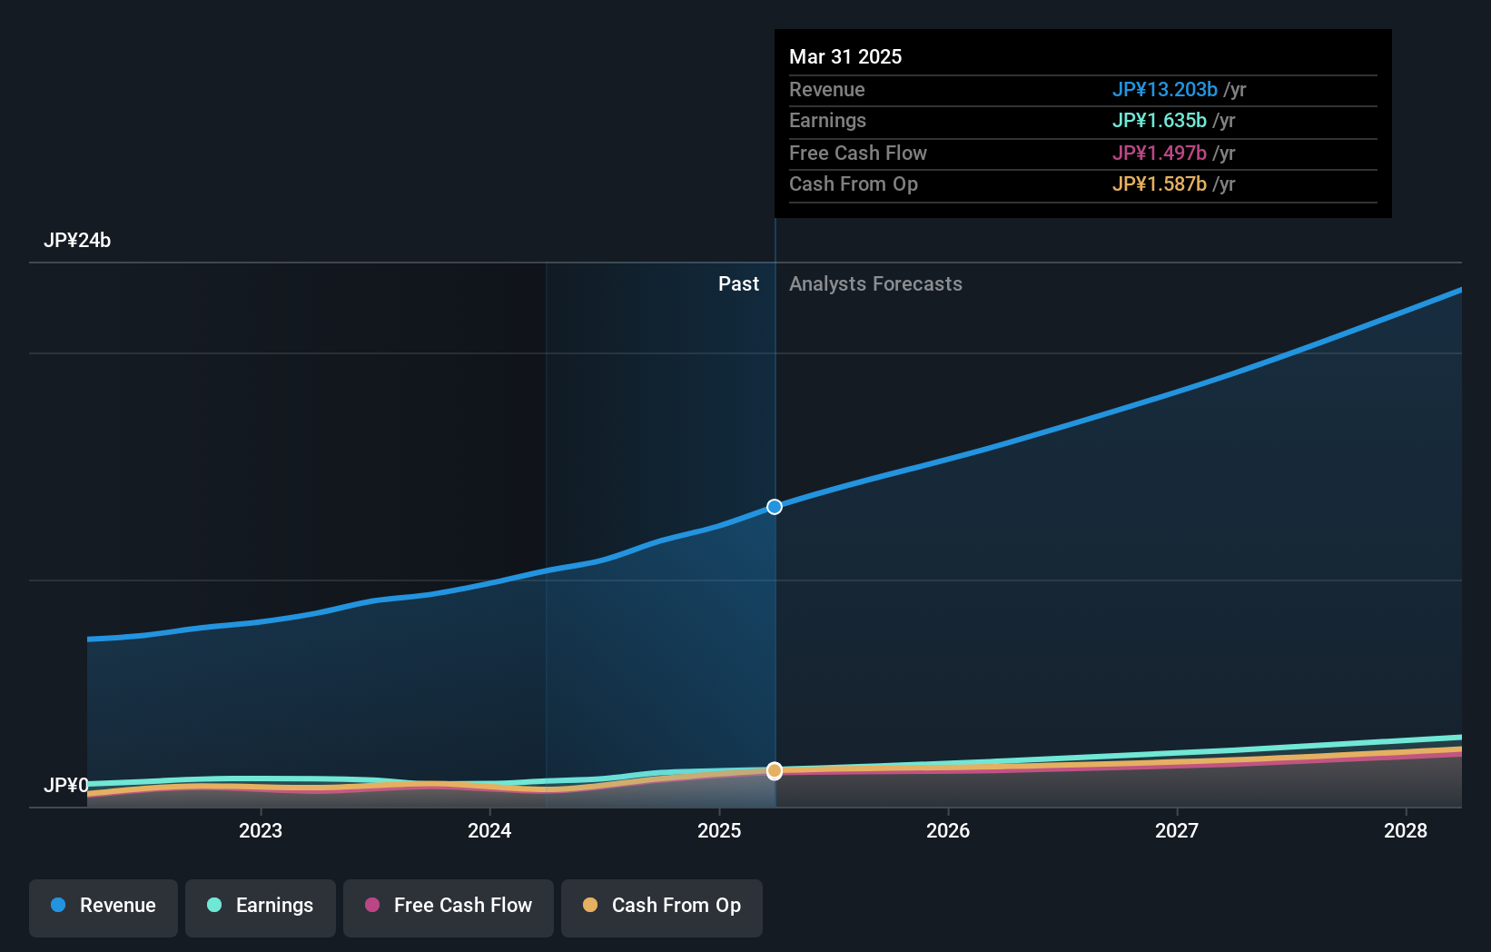The width and height of the screenshot is (1491, 952).
Task: Click the Mar 31 2025 tooltip date
Action: (x=845, y=56)
